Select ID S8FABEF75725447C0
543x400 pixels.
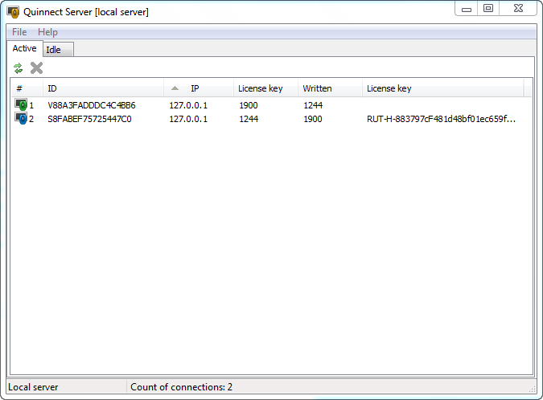point(89,119)
